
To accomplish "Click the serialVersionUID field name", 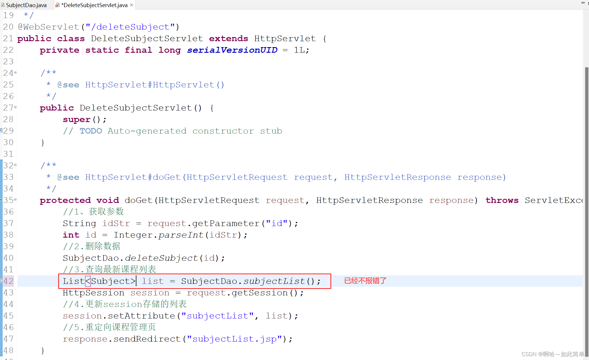I will coord(232,50).
